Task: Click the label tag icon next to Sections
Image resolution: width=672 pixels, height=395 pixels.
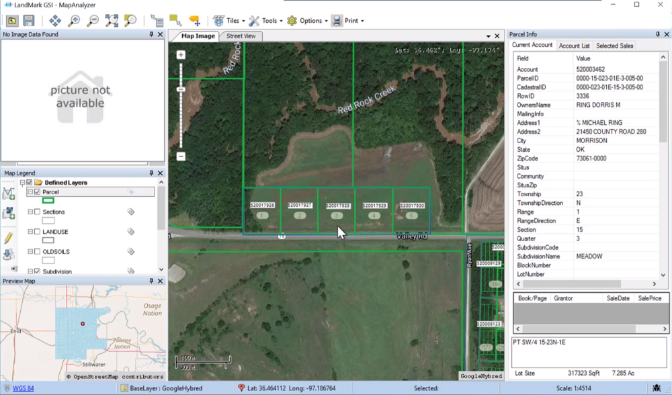Action: point(131,212)
